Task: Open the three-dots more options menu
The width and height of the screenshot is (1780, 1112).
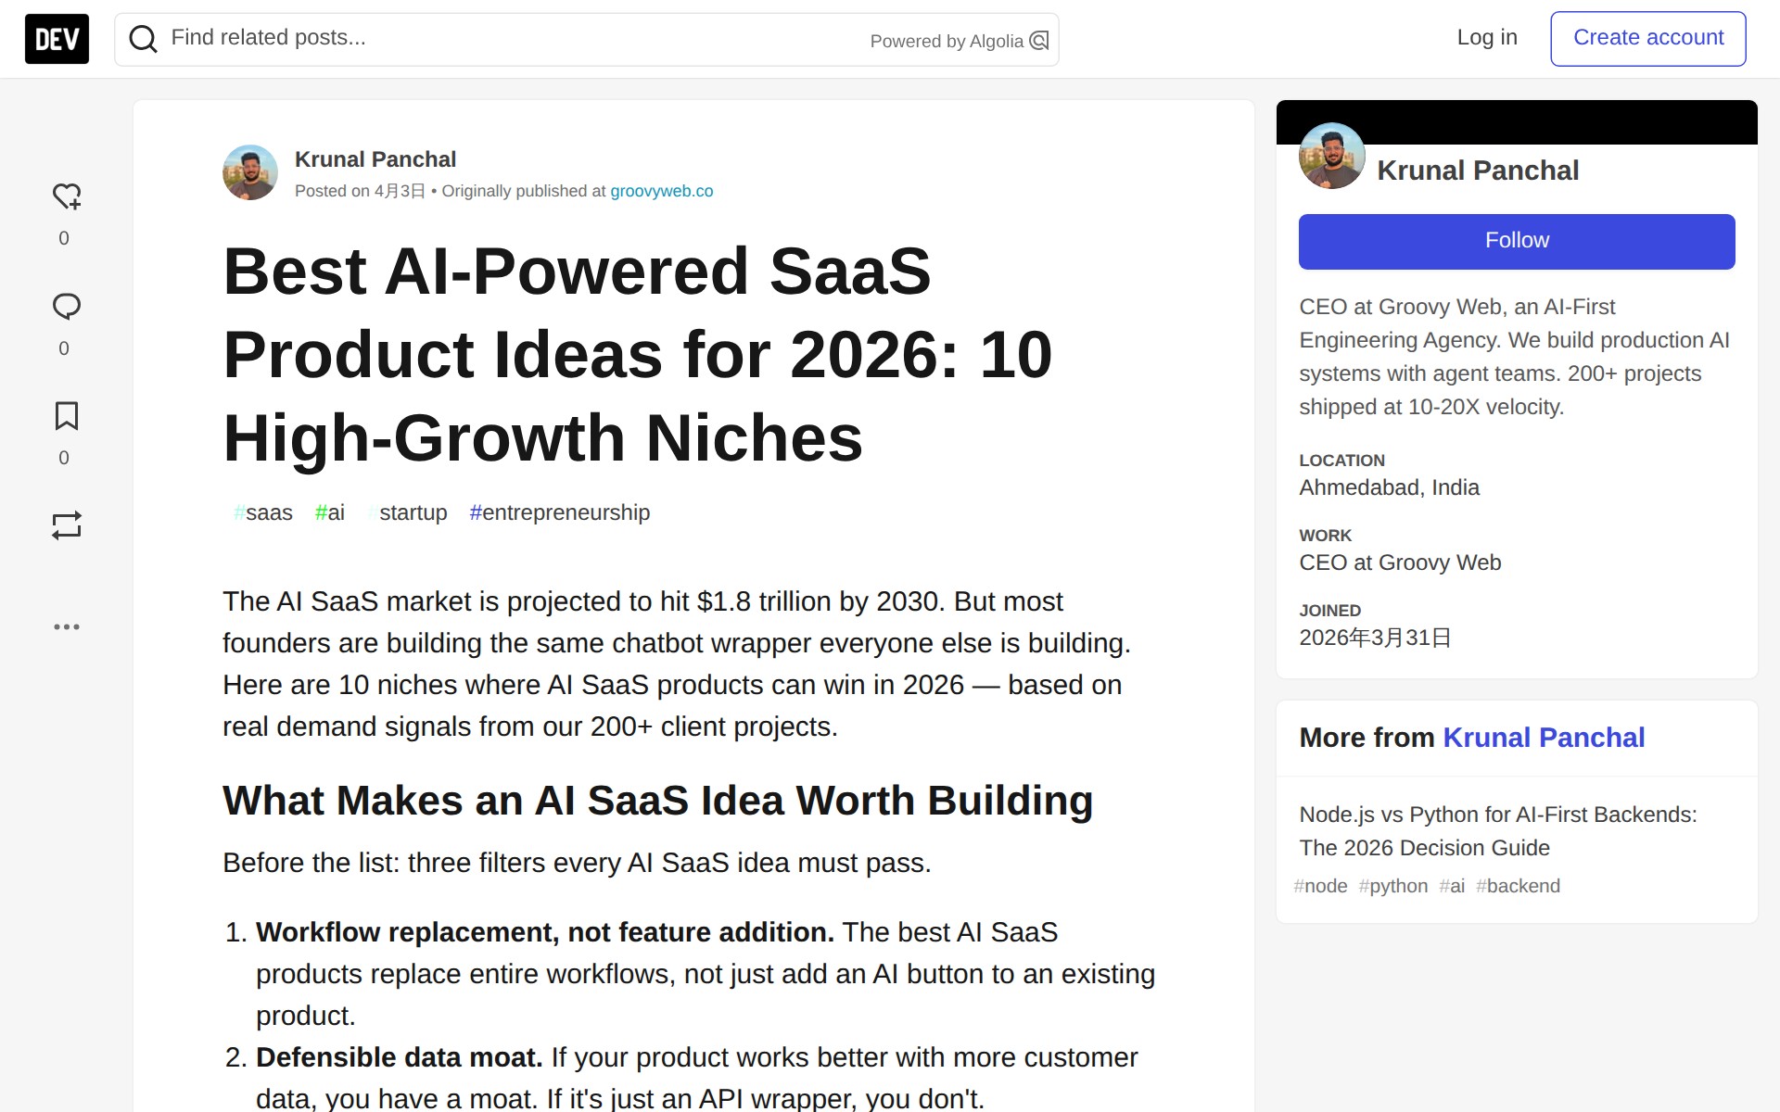Action: [x=66, y=626]
